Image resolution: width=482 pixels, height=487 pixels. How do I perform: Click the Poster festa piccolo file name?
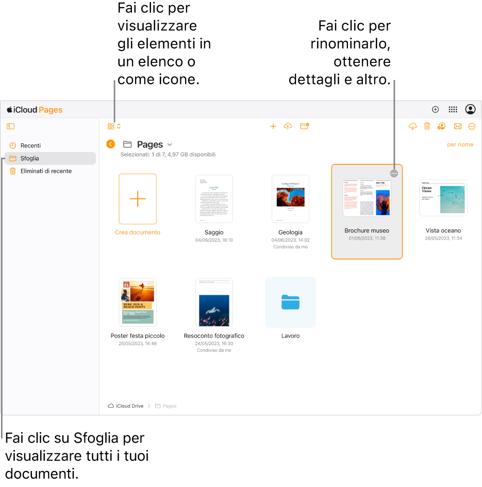(x=138, y=335)
